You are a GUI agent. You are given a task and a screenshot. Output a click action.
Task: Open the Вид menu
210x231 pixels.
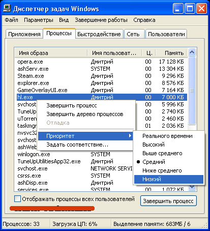click(64, 20)
